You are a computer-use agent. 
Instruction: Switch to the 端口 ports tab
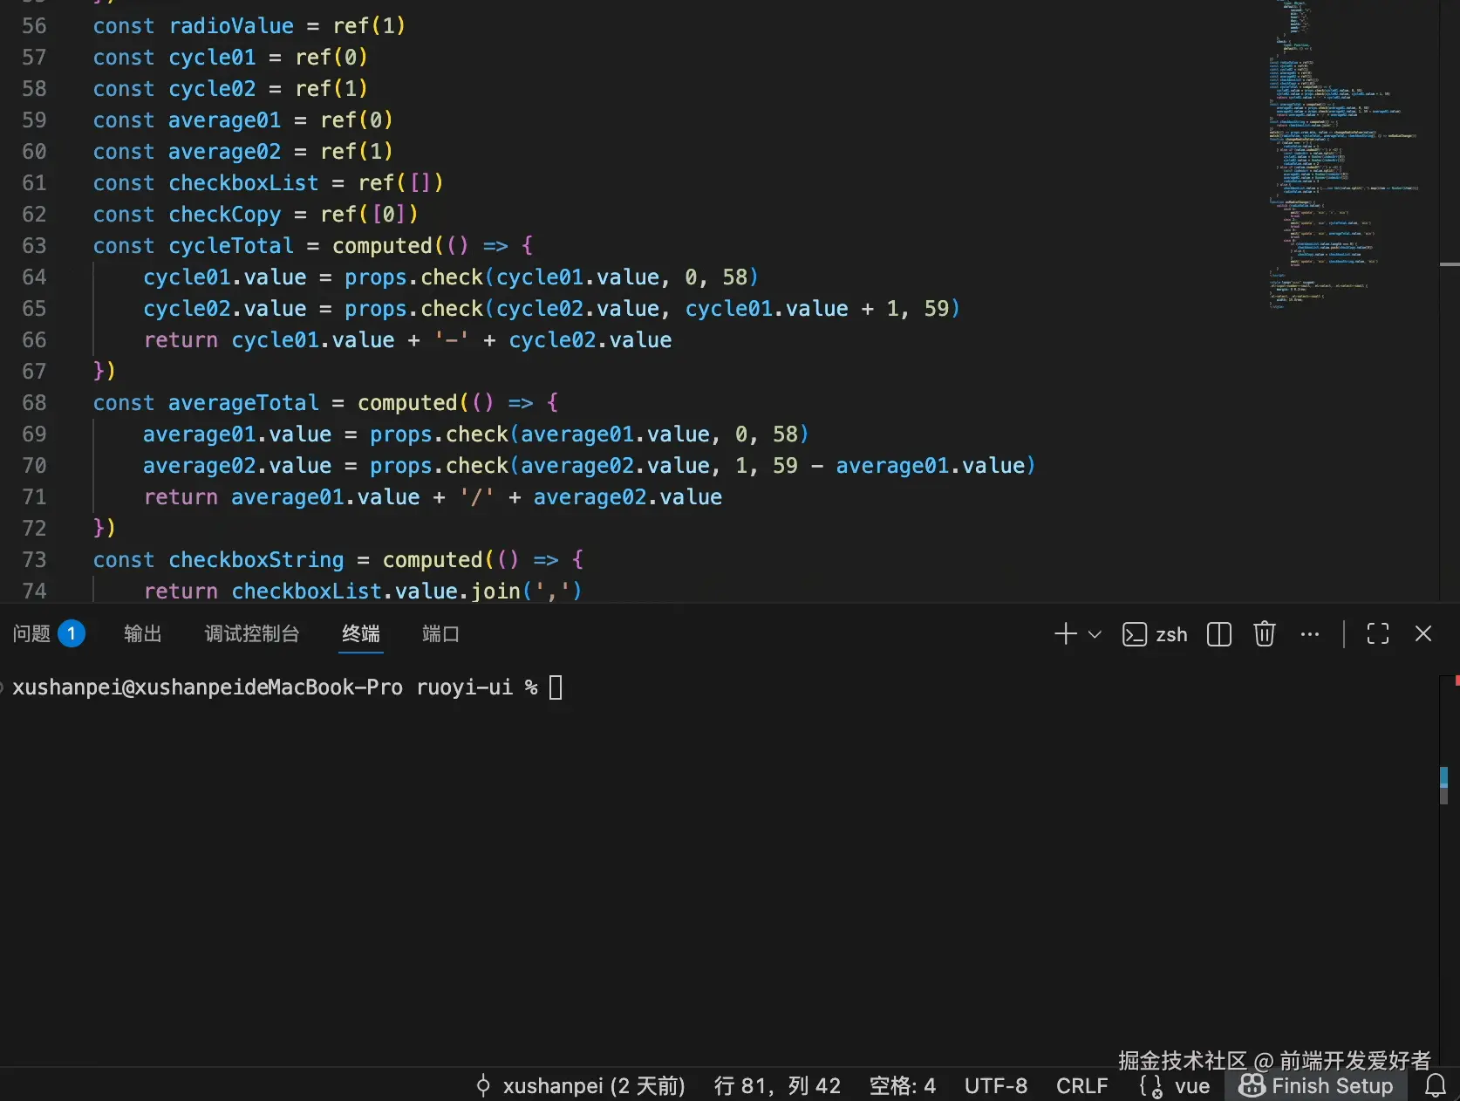pyautogui.click(x=440, y=634)
